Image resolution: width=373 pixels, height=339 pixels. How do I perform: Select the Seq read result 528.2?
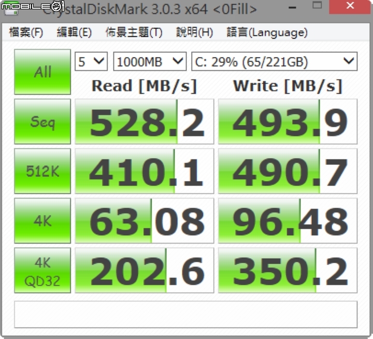tap(145, 122)
